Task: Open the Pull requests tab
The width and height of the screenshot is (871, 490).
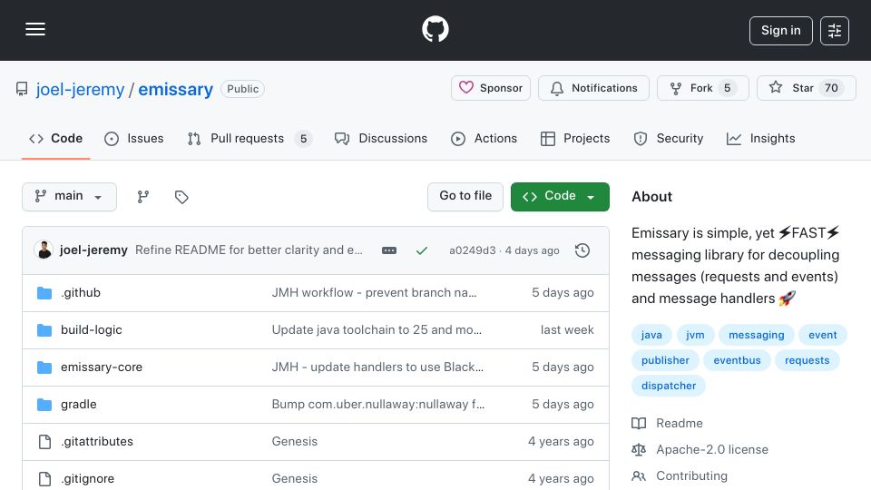Action: tap(250, 138)
